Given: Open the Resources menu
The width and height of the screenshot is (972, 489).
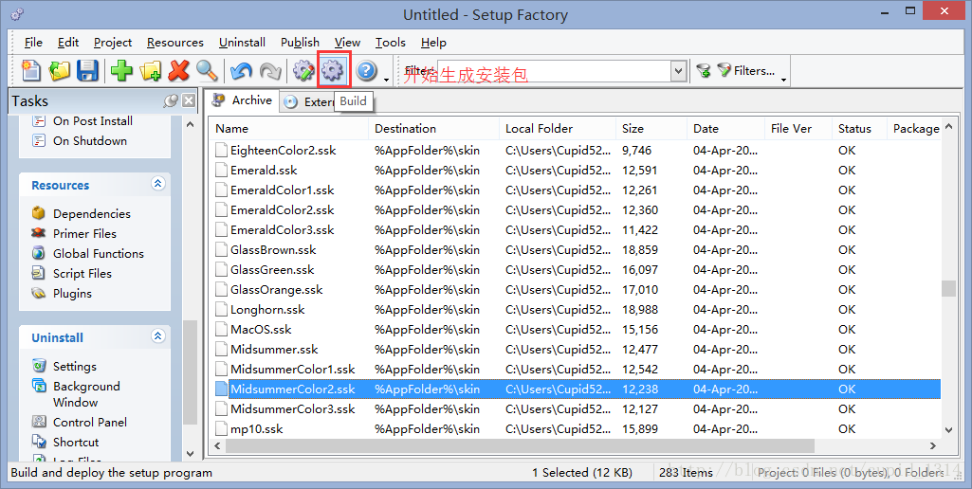Looking at the screenshot, I should pyautogui.click(x=175, y=42).
